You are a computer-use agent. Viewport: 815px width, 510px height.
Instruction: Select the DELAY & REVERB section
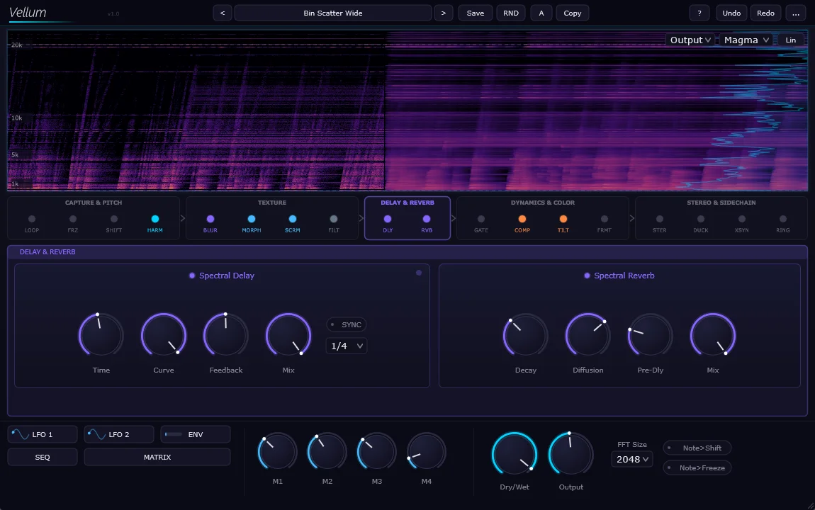point(407,203)
